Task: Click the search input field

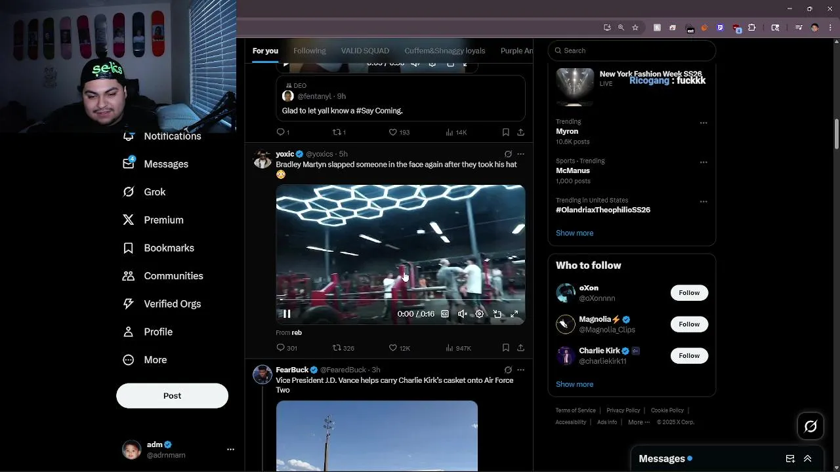Action: click(x=631, y=50)
